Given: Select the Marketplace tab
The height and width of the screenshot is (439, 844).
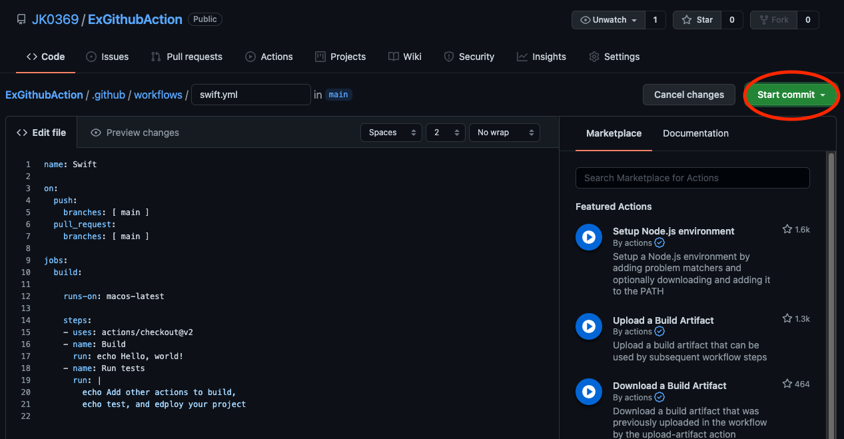Looking at the screenshot, I should (x=614, y=133).
